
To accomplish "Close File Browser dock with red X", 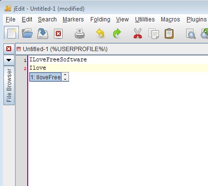I will point(9,49).
